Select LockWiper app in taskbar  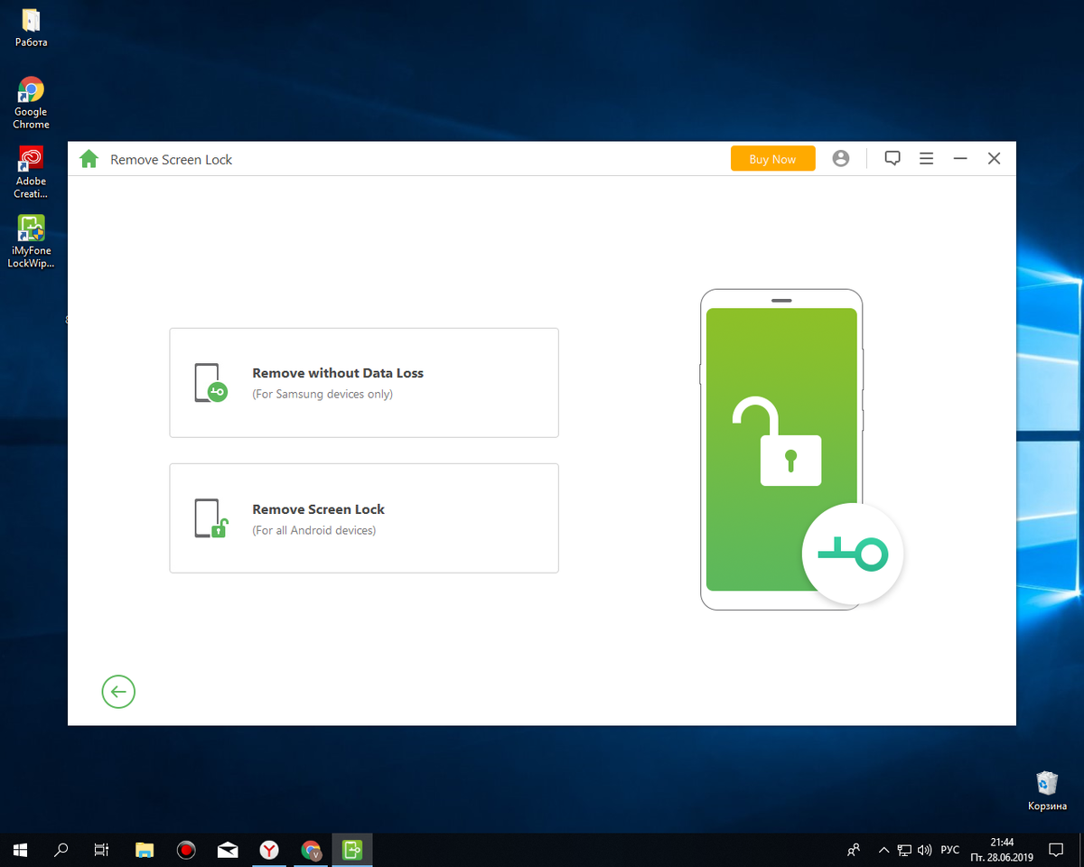(352, 850)
